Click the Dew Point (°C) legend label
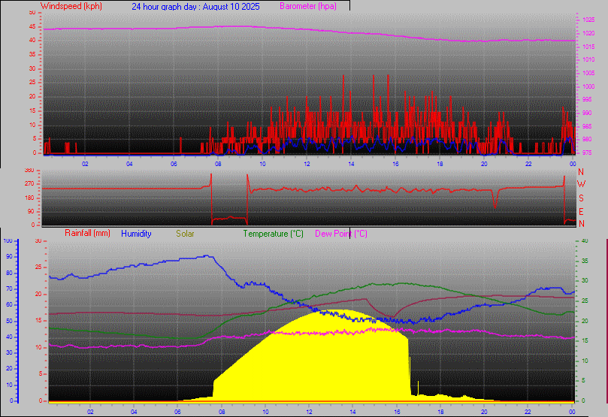Viewport: 608px width, 417px height. pyautogui.click(x=341, y=234)
